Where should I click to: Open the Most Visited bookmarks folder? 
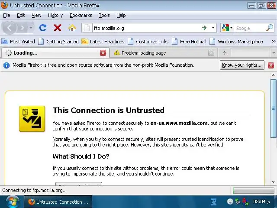[x=18, y=42]
